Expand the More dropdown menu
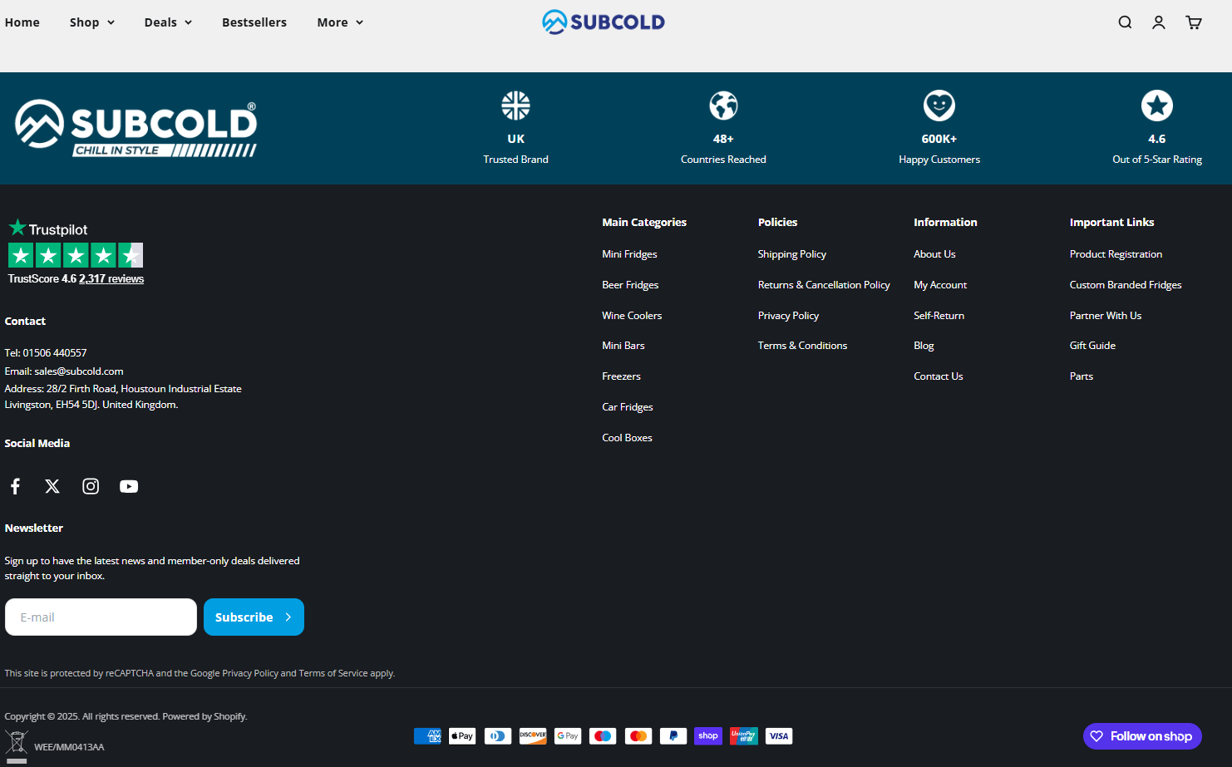This screenshot has height=767, width=1232. point(339,22)
